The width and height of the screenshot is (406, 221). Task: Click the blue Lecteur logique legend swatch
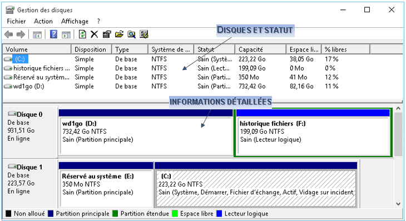pos(219,214)
